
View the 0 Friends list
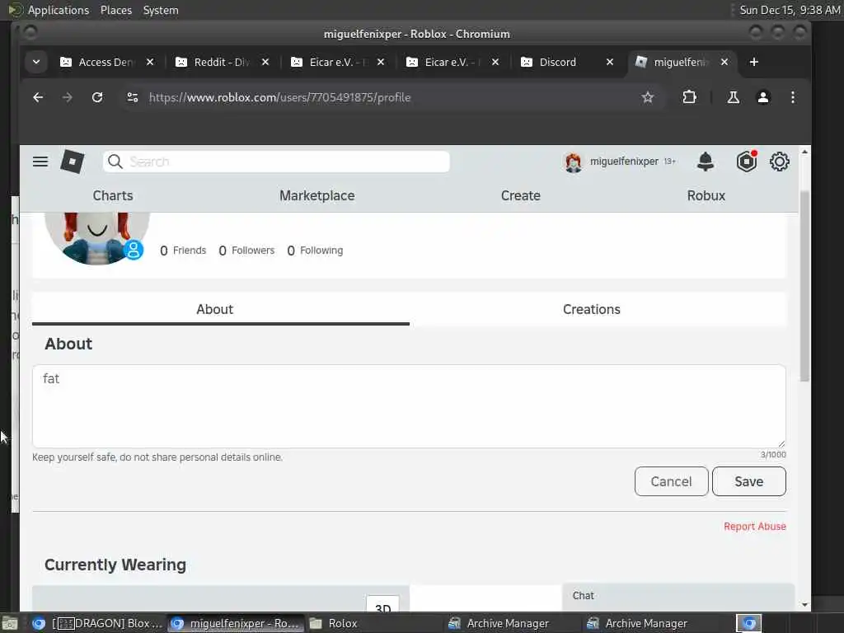tap(183, 251)
